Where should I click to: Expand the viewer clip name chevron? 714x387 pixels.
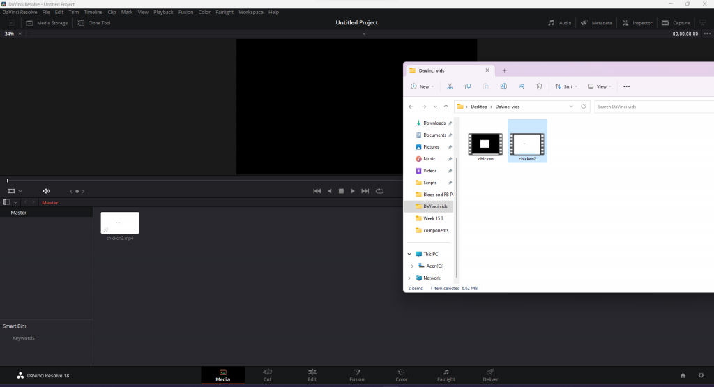(364, 33)
